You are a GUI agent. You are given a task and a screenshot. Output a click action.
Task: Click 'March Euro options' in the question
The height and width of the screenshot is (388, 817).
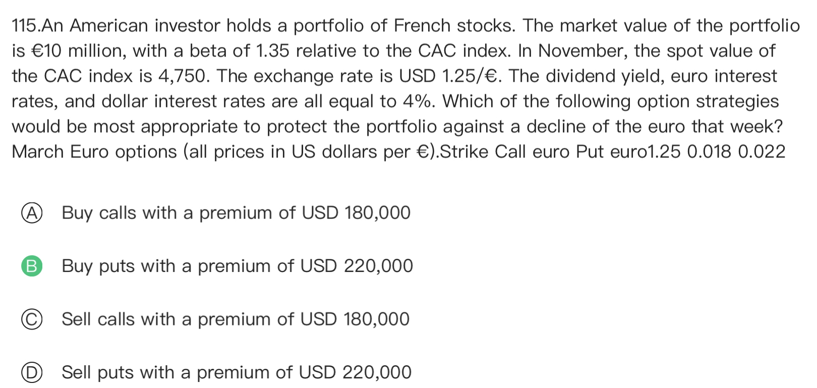[x=94, y=152]
